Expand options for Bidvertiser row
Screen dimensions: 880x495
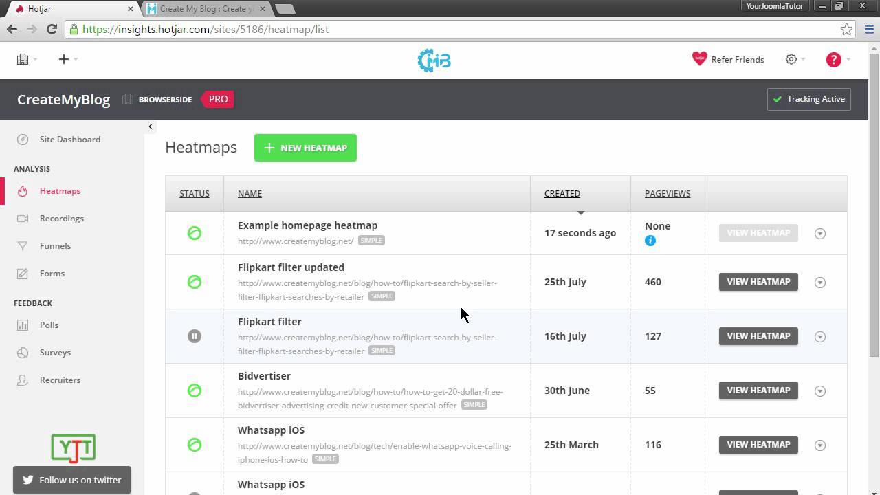[x=819, y=391]
